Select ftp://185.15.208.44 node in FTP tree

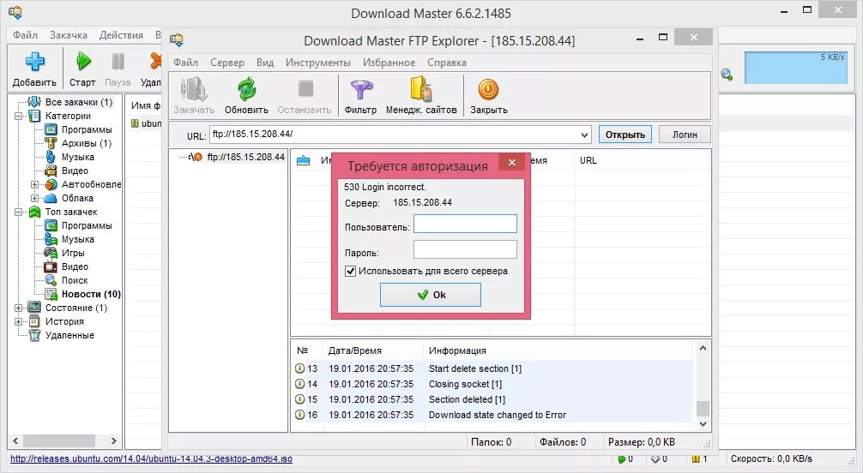(x=245, y=158)
